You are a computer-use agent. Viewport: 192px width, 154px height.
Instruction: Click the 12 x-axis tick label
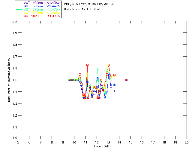97,142
